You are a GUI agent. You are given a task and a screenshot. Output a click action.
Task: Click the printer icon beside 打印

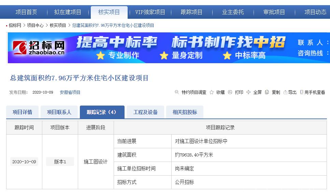pyautogui.click(x=230, y=92)
